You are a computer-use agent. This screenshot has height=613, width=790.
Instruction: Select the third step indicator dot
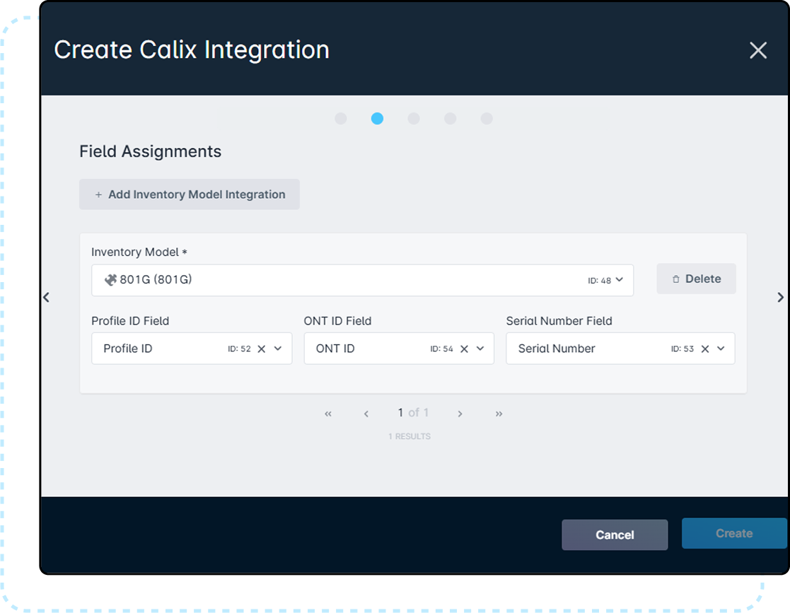point(414,119)
